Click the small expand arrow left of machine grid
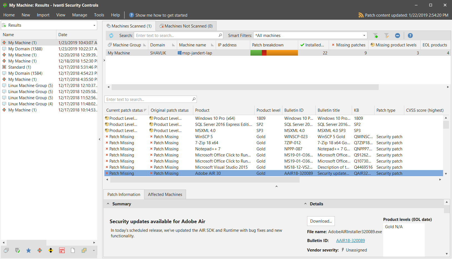Viewport: 452px width, 259px height. coord(104,60)
